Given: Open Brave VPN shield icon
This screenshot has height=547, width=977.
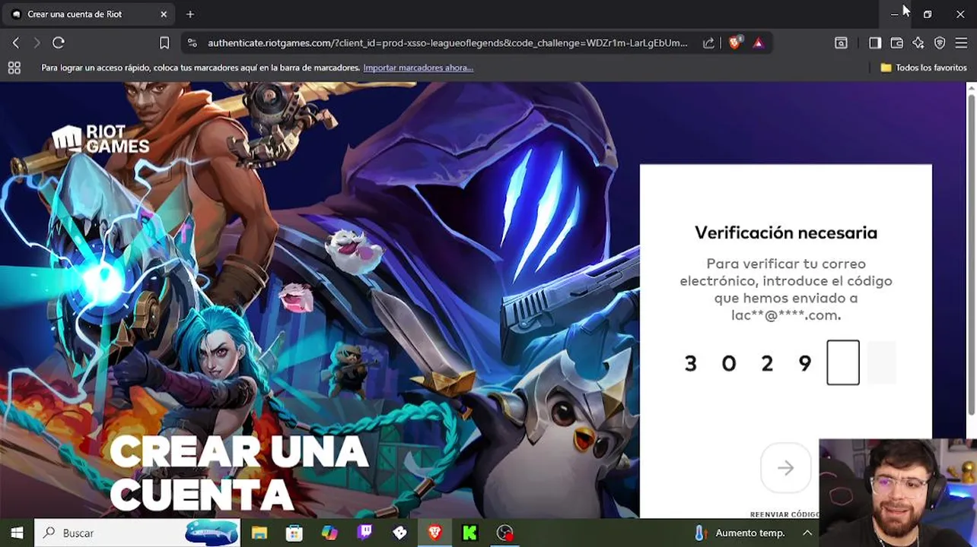Looking at the screenshot, I should pos(940,43).
